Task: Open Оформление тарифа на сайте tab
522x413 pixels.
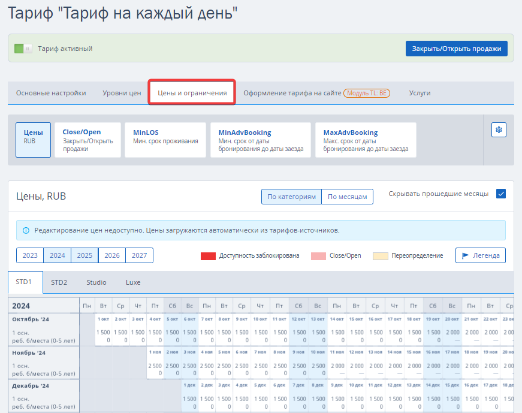Action: tap(292, 93)
